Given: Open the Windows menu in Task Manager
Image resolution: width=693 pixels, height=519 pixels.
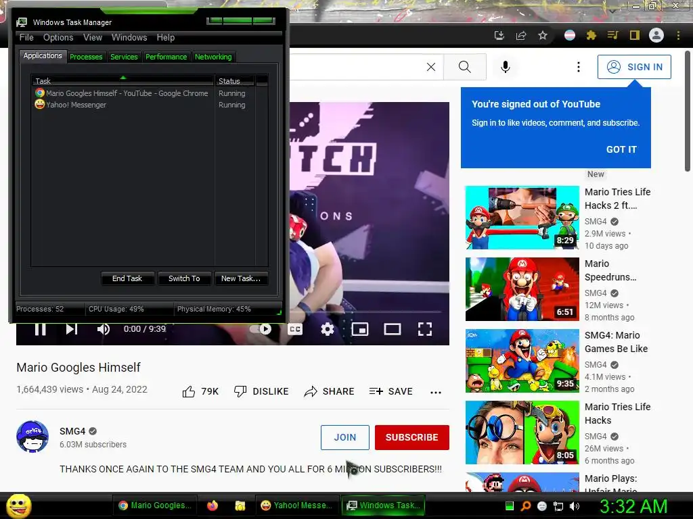Looking at the screenshot, I should point(129,38).
